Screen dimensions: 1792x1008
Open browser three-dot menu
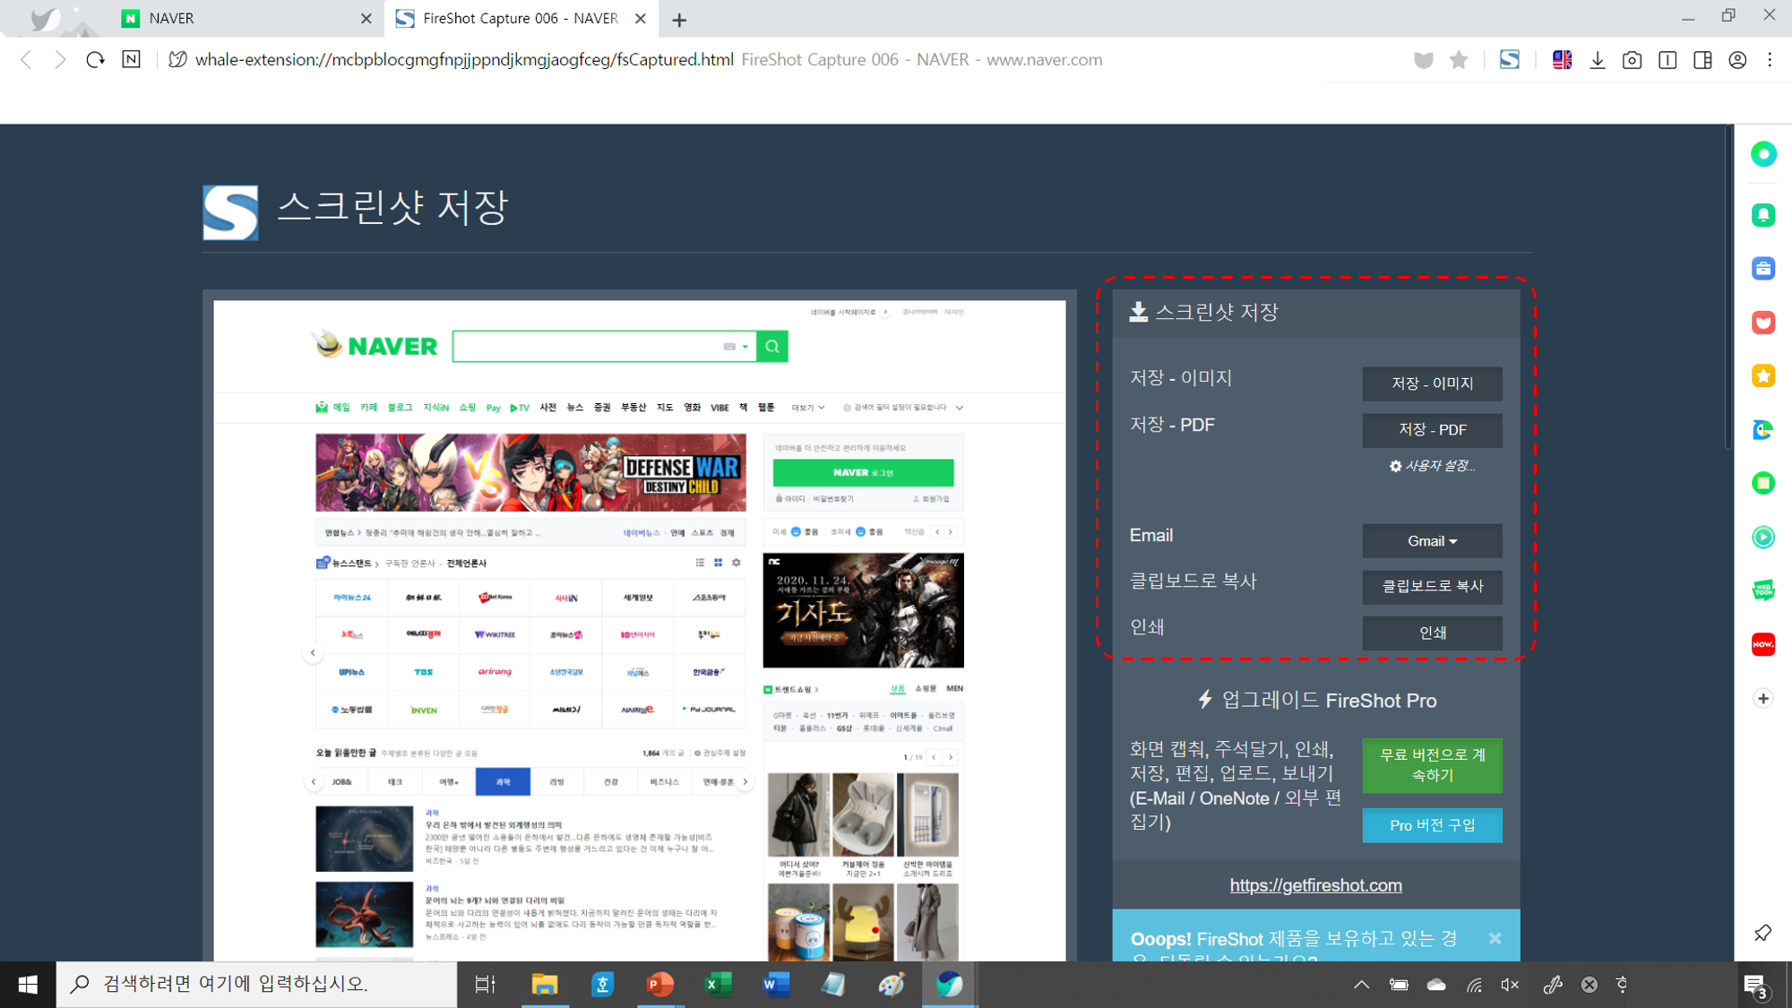(1770, 60)
